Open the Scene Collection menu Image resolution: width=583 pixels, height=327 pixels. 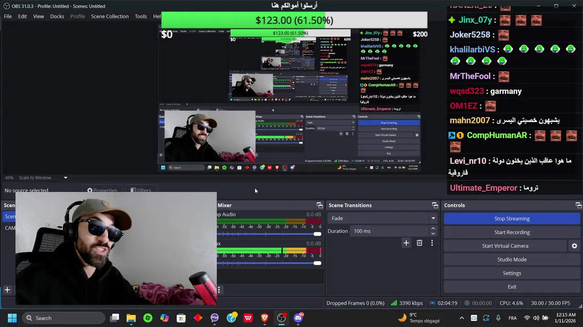tap(110, 16)
